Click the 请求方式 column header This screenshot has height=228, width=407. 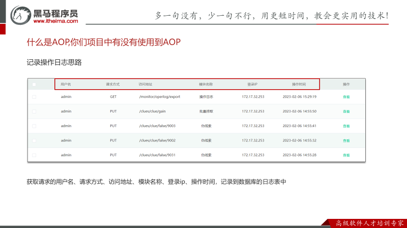112,84
